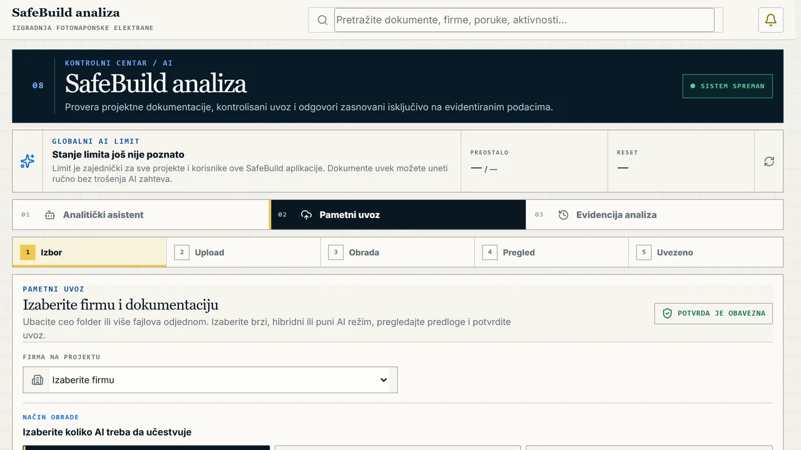Click the shield icon in Potvrda je obavezna
Viewport: 801px width, 450px height.
667,313
